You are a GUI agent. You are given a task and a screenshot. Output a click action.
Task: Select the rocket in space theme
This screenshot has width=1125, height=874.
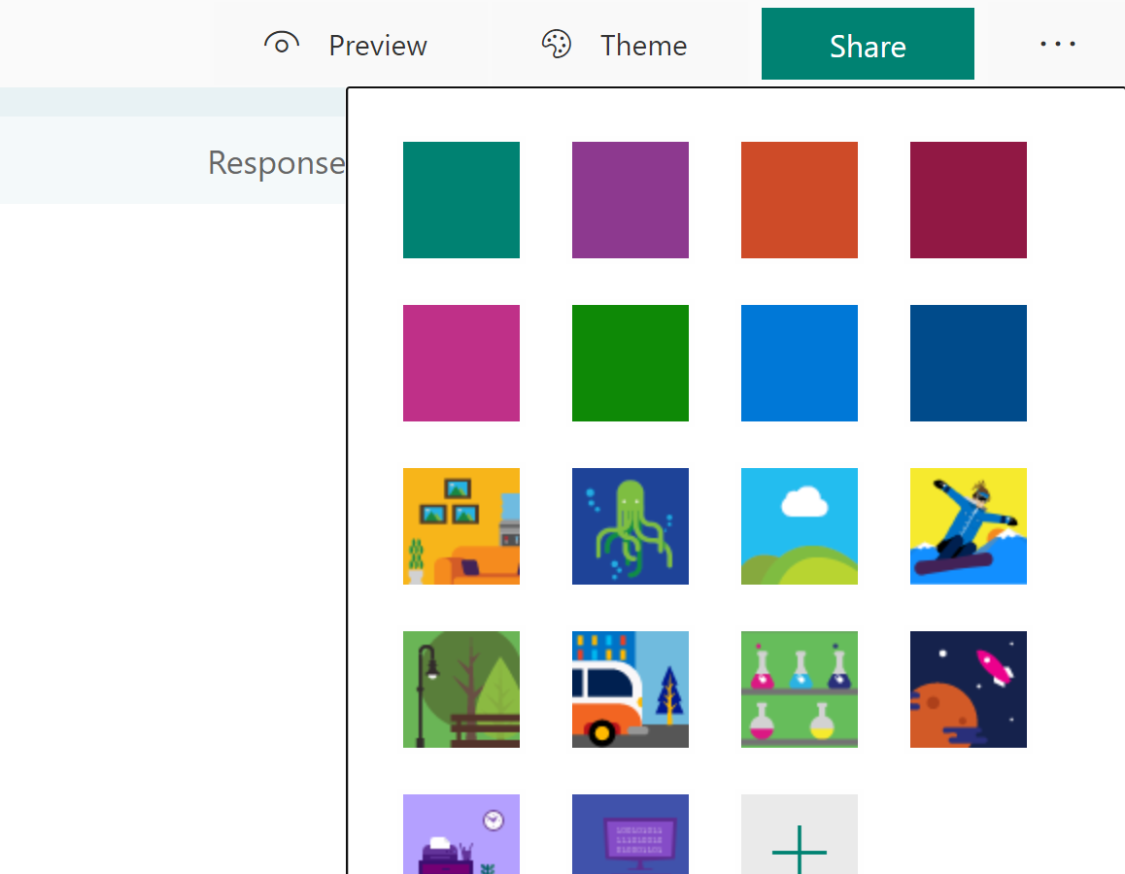968,689
